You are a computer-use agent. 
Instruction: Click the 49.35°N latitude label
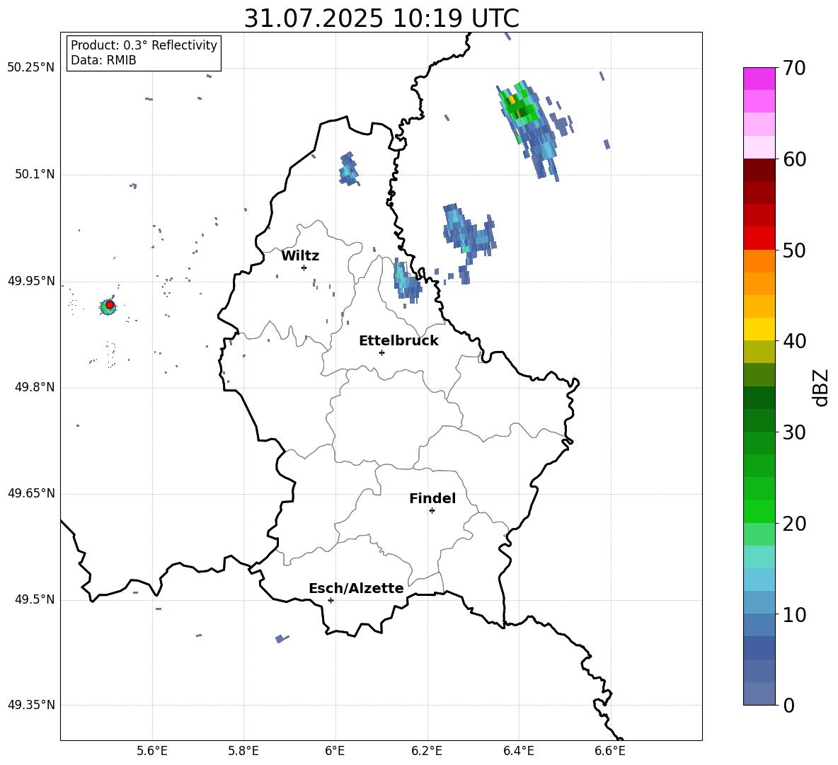[30, 705]
